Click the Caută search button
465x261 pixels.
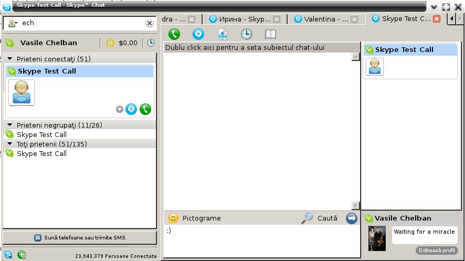point(320,218)
